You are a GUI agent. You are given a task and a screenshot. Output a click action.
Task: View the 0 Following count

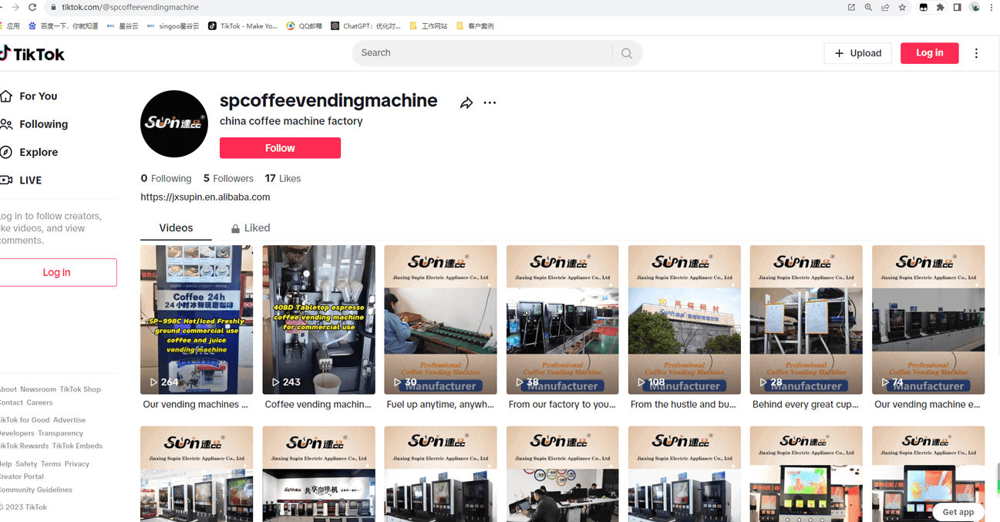[166, 178]
